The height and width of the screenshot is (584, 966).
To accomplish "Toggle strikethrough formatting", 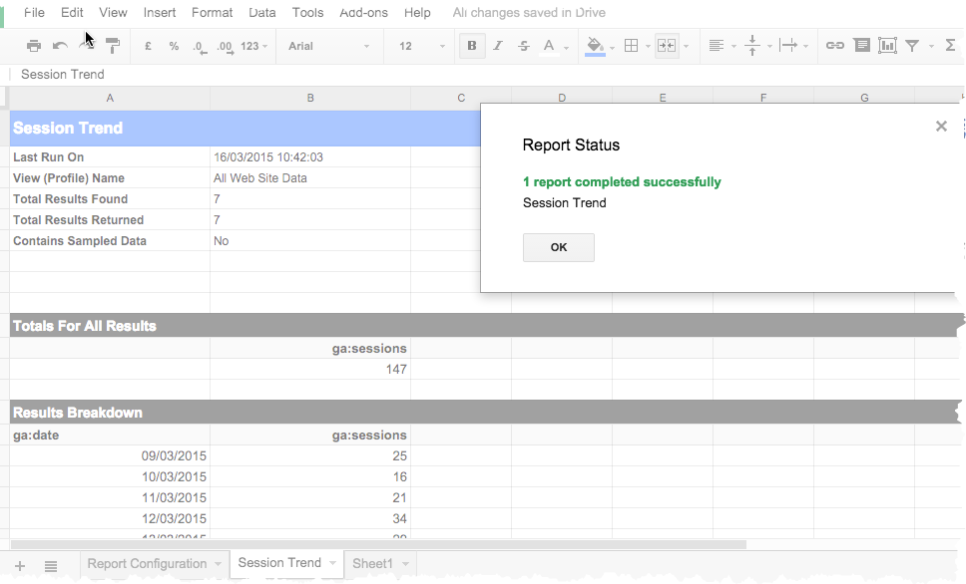I will [x=523, y=46].
